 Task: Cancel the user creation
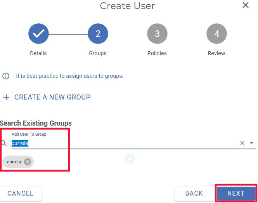[21, 193]
